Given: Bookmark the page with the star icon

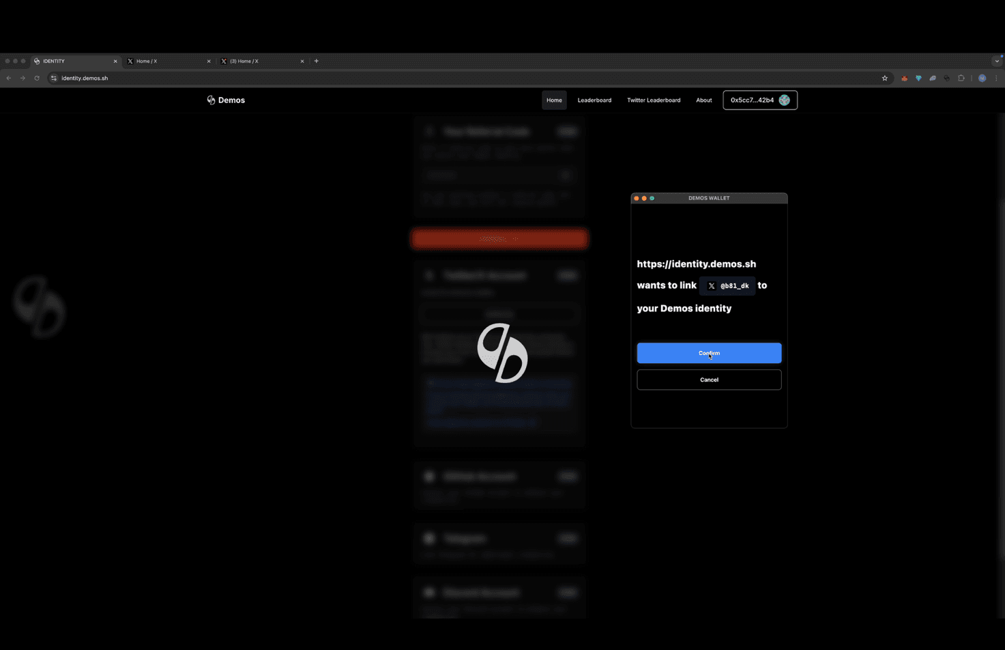Looking at the screenshot, I should 884,78.
